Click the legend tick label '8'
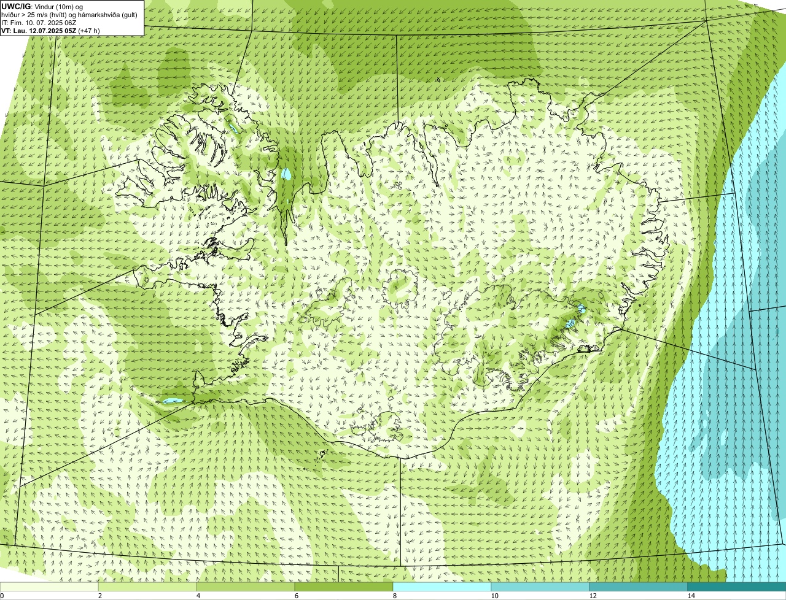786x600 pixels. pyautogui.click(x=395, y=596)
